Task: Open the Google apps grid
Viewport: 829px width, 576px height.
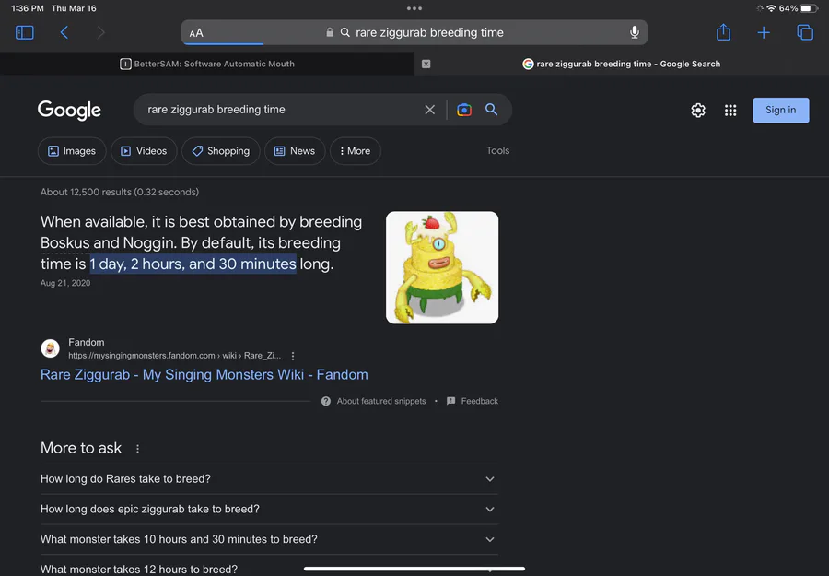Action: pyautogui.click(x=730, y=110)
